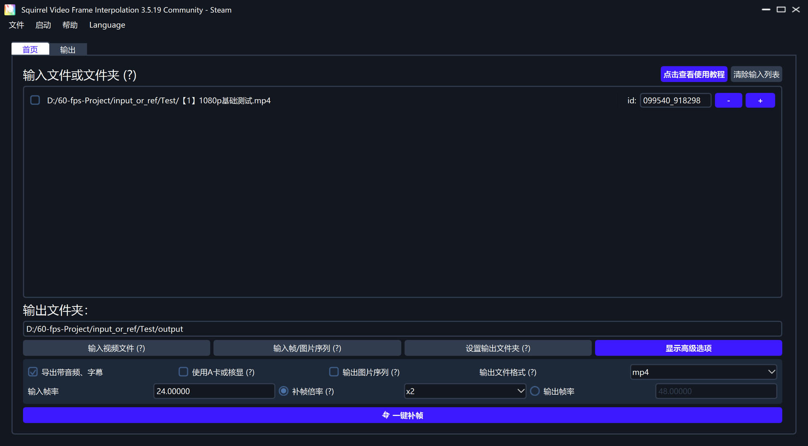Open the Language menu
Screen dimensions: 808x446
point(107,25)
